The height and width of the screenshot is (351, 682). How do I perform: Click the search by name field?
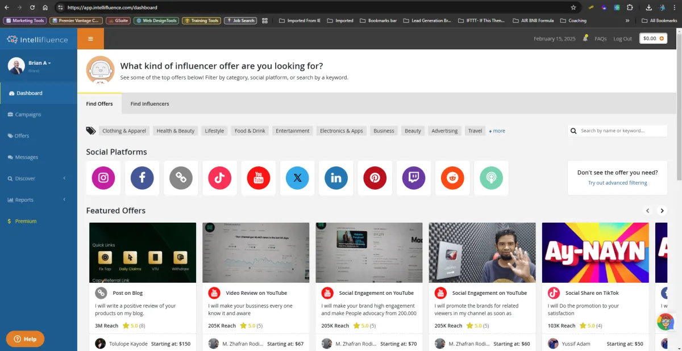(618, 131)
